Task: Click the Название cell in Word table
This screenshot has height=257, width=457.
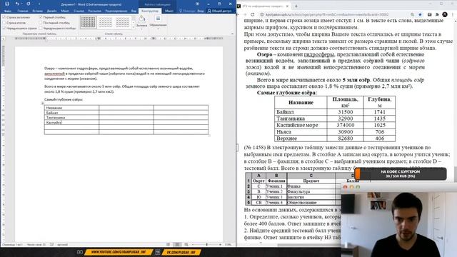Action: pyautogui.click(x=71, y=108)
